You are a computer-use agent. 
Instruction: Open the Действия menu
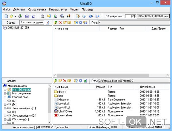pyautogui.click(x=19, y=10)
